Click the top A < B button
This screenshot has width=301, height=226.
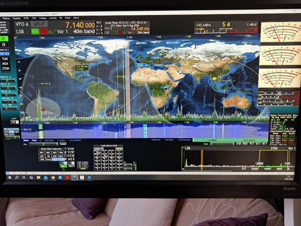(x=99, y=30)
